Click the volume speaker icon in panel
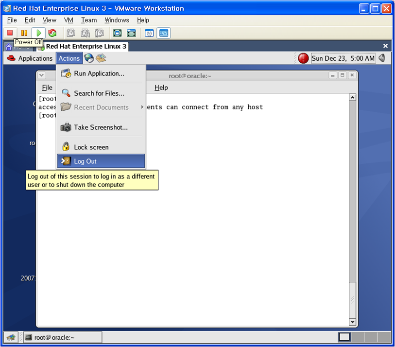The image size is (395, 347). click(x=382, y=58)
